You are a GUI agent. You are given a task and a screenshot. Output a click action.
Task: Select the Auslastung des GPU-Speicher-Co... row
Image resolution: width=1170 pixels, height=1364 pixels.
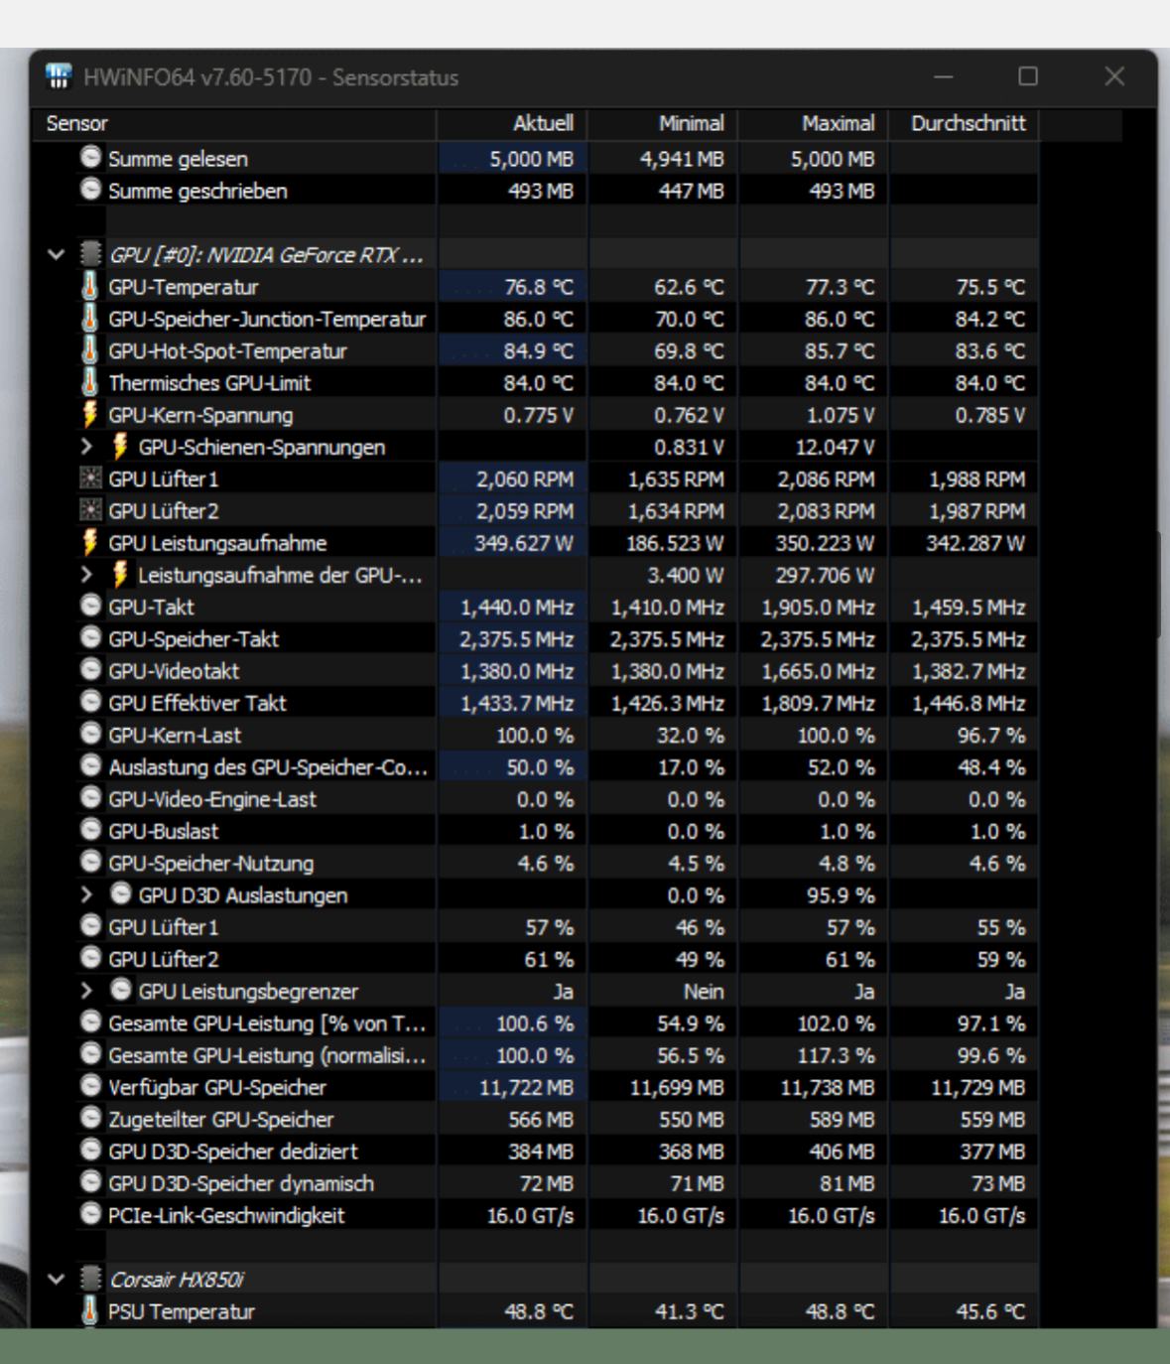pos(537,766)
